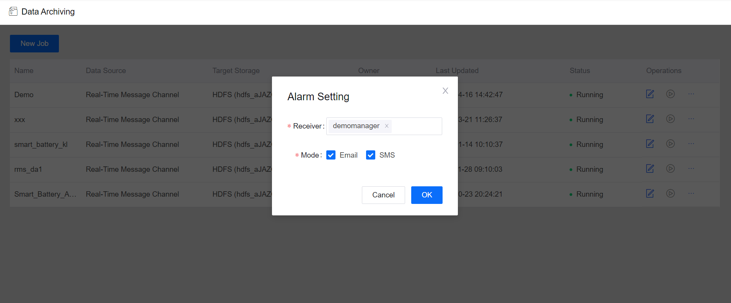Click Cancel in Alarm Setting dialog
Viewport: 731px width, 303px height.
tap(383, 195)
